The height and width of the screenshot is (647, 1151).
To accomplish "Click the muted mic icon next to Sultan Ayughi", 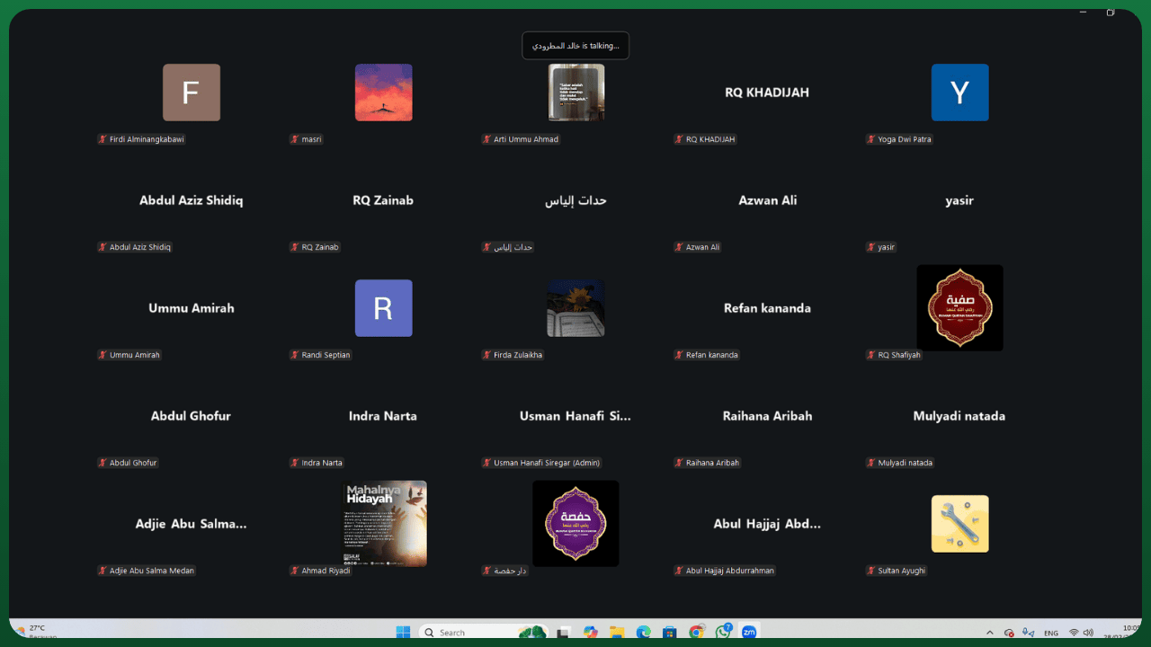I will coord(870,571).
